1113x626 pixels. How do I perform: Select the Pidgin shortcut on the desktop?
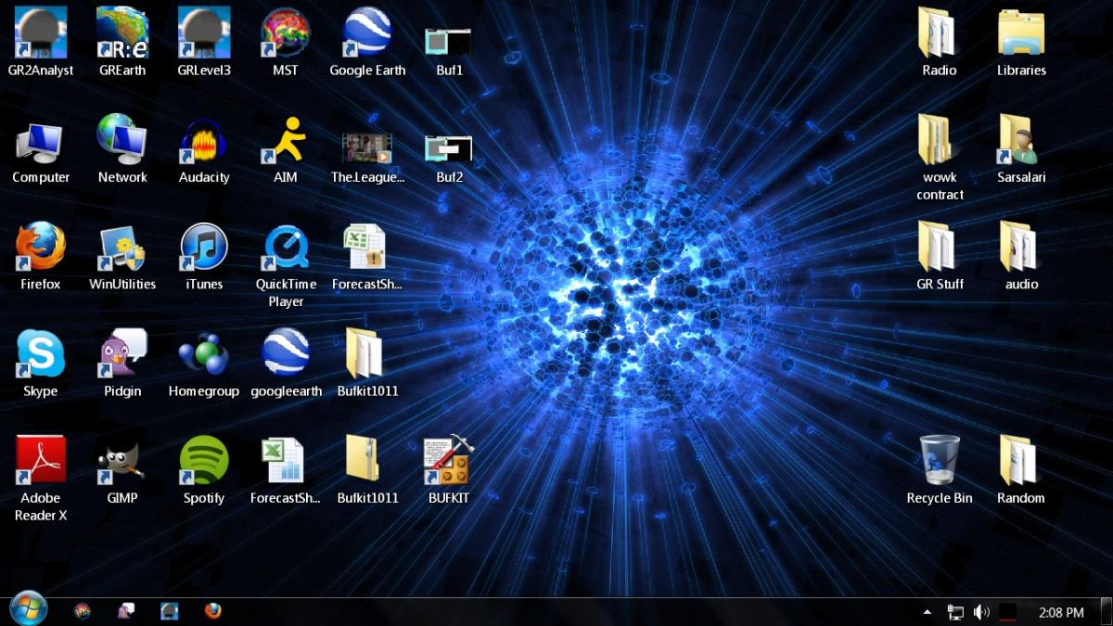(122, 364)
